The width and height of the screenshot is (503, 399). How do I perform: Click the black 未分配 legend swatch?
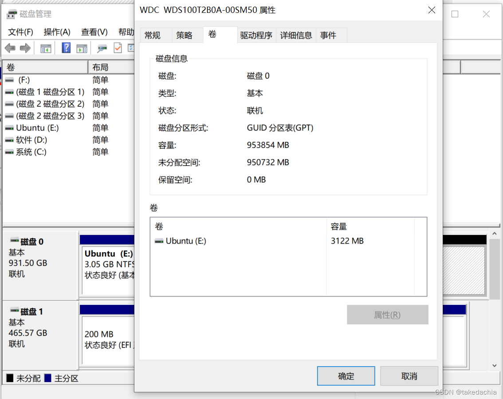click(x=10, y=378)
